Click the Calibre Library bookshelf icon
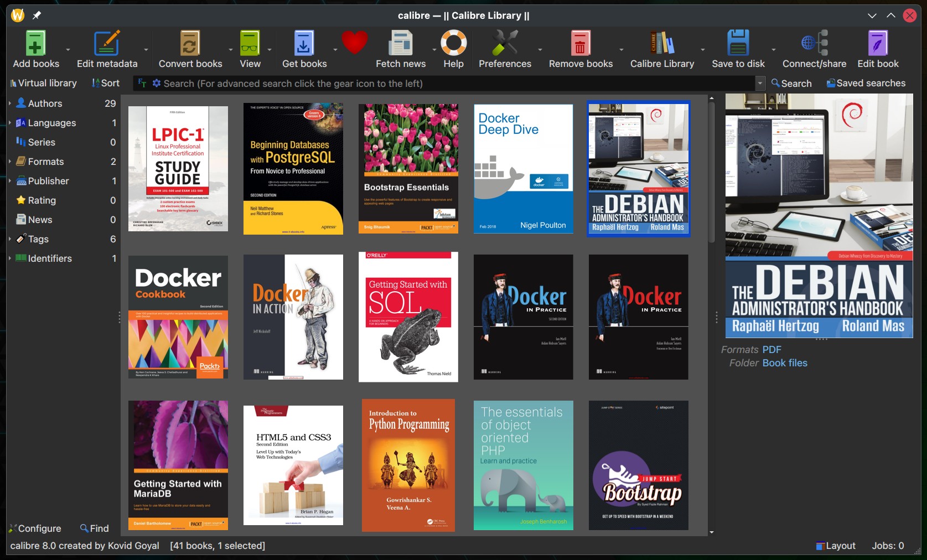The image size is (927, 560). point(662,43)
